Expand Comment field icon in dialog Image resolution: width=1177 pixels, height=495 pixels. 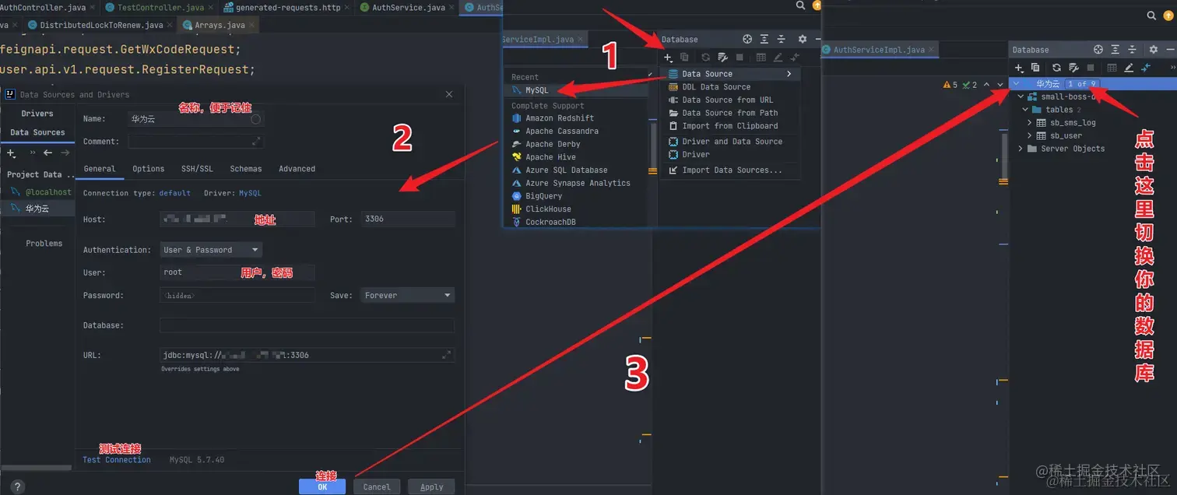[256, 142]
